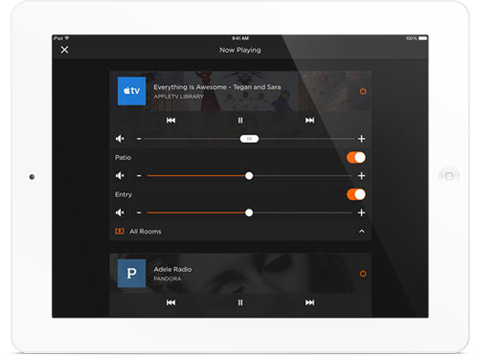Turn off the Patio room toggle
Image resolution: width=479 pixels, height=356 pixels.
(x=356, y=158)
